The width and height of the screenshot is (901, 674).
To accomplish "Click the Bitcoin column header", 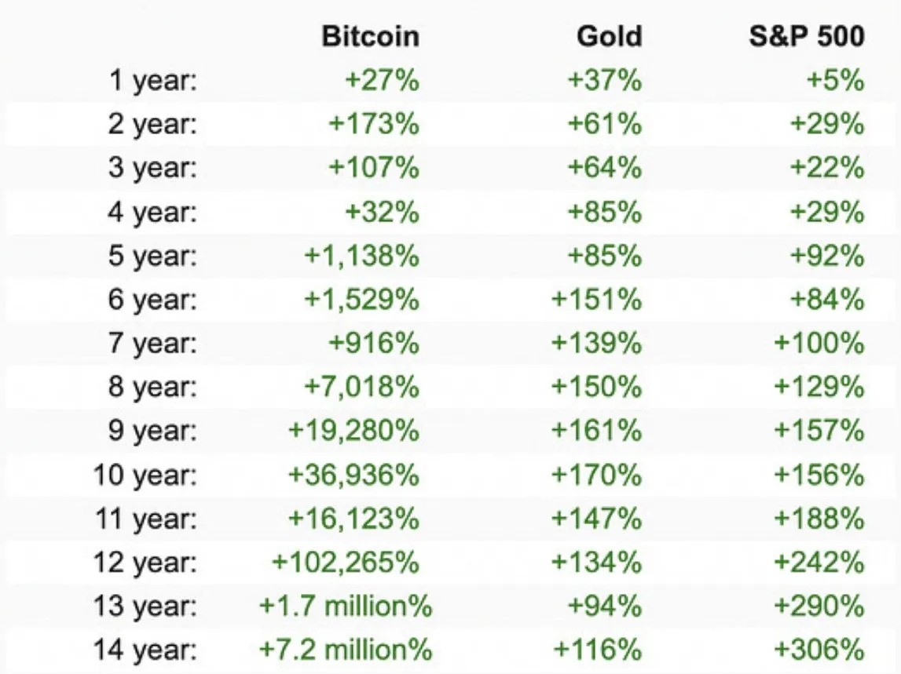I will pyautogui.click(x=370, y=36).
